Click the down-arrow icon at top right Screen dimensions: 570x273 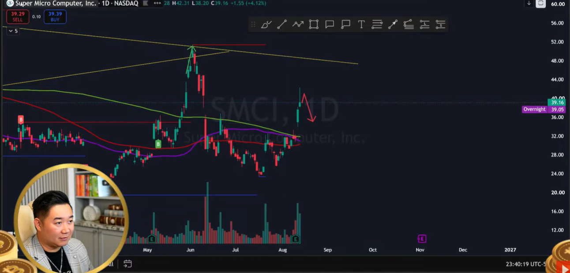[x=529, y=4]
